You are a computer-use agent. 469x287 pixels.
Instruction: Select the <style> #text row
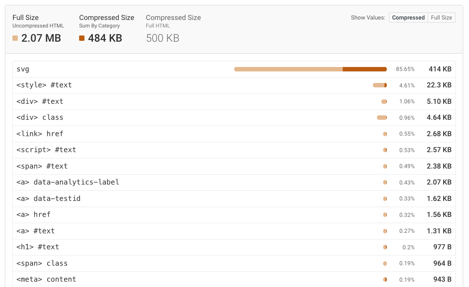pyautogui.click(x=133, y=85)
